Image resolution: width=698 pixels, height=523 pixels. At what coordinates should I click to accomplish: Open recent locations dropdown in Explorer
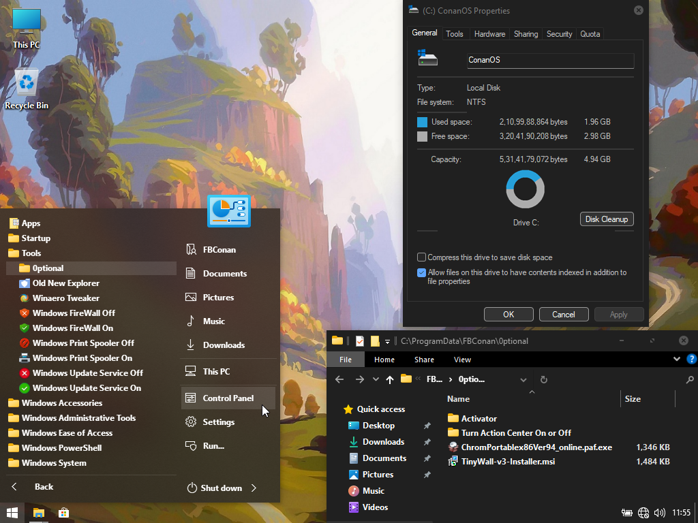376,379
